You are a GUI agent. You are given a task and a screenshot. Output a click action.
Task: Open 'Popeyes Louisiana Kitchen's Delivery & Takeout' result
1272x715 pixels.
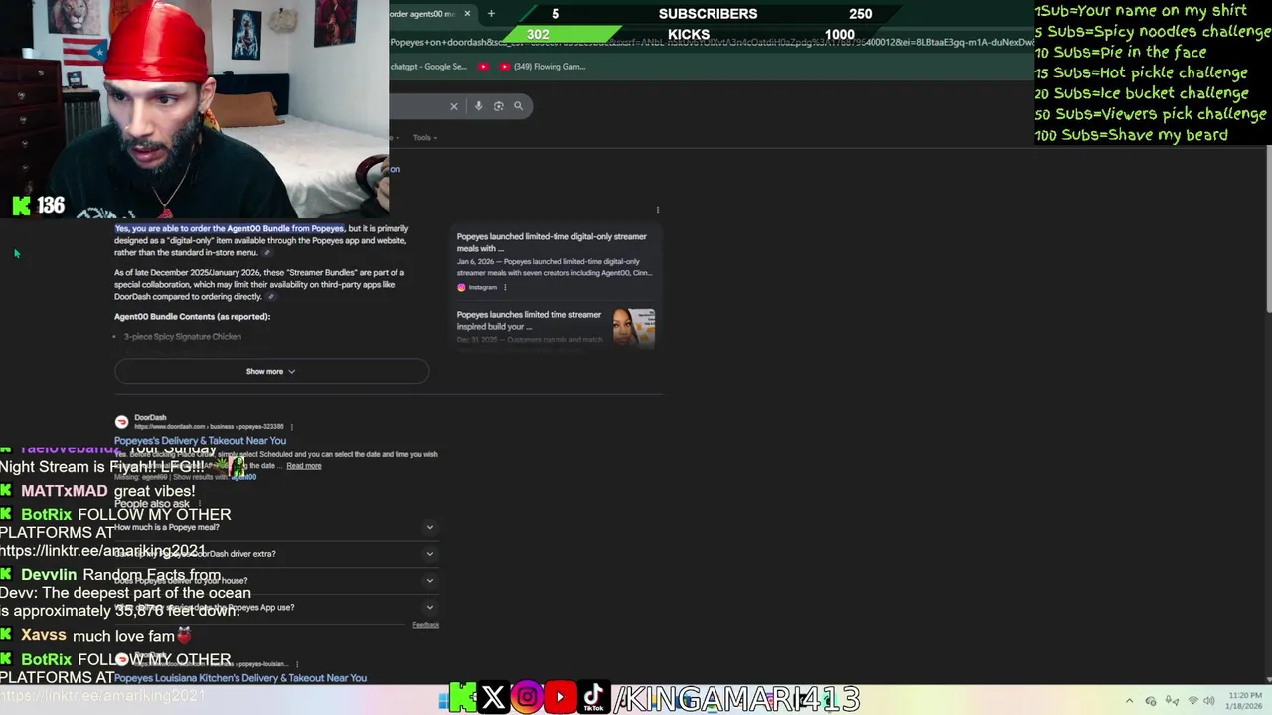click(240, 678)
